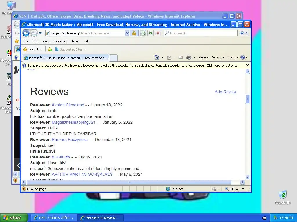Open the Windows start button
297x222 pixels.
click(14, 218)
